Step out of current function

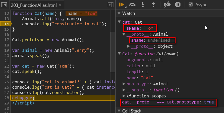tap(153, 5)
